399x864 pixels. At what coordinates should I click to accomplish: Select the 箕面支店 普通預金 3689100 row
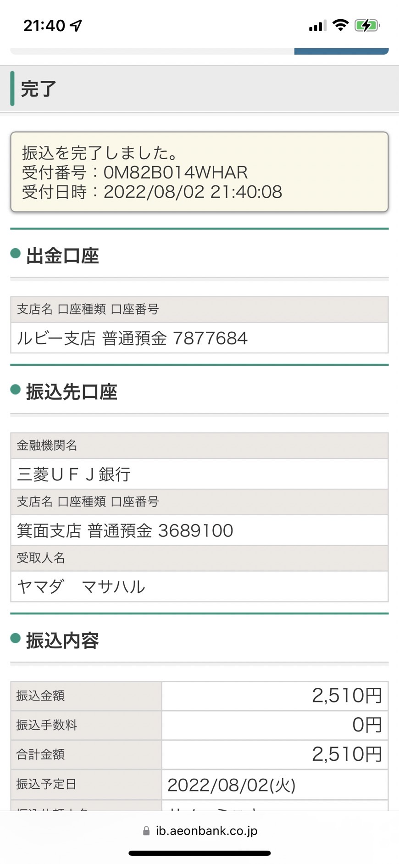pos(199,530)
